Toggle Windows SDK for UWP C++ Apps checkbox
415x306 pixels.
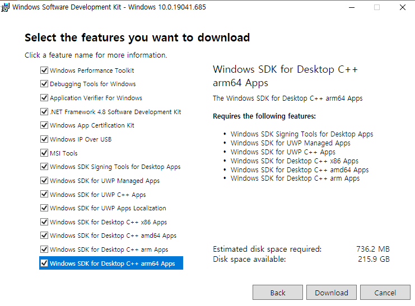point(44,194)
